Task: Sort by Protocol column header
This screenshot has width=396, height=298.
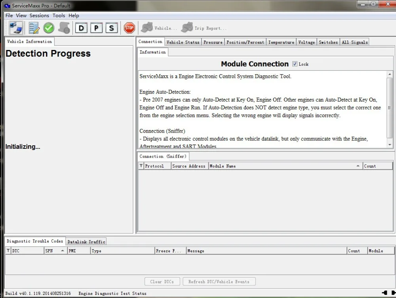Action: click(x=157, y=166)
